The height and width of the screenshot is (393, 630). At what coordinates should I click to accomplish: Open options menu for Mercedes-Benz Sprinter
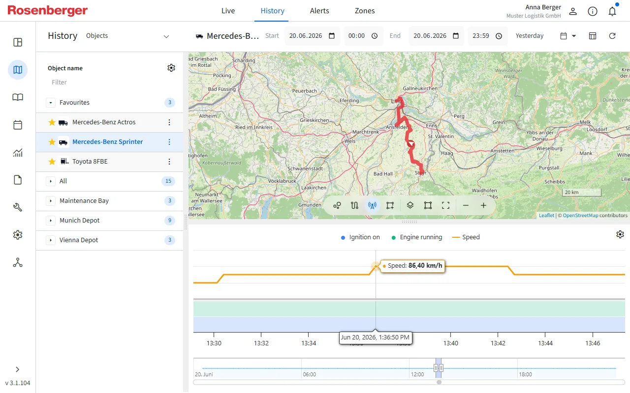[169, 142]
